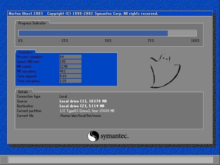Click the Source drive entry text
220x165 pixels.
[83, 101]
